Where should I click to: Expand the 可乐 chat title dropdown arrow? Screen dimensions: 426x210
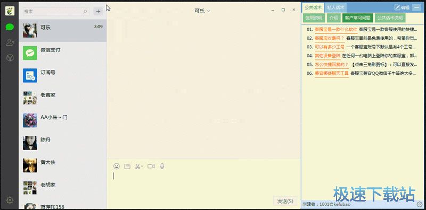point(208,11)
